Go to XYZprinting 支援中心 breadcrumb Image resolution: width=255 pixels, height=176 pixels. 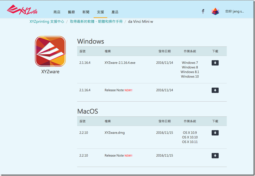pyautogui.click(x=47, y=21)
